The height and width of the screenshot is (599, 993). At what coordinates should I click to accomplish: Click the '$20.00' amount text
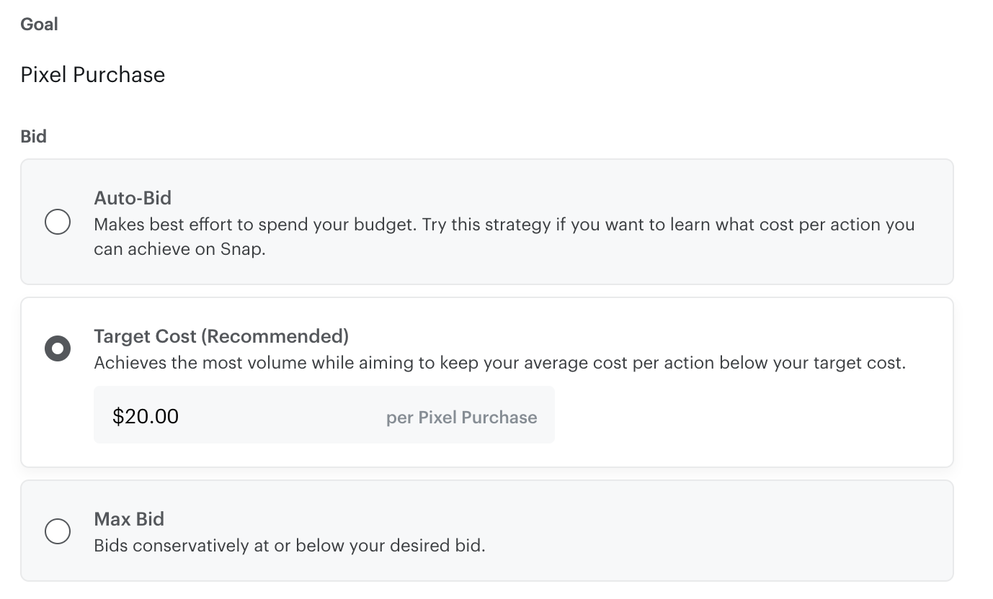point(146,416)
